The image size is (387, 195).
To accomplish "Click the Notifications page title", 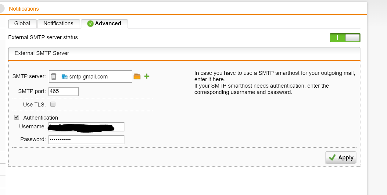I will coord(24,9).
